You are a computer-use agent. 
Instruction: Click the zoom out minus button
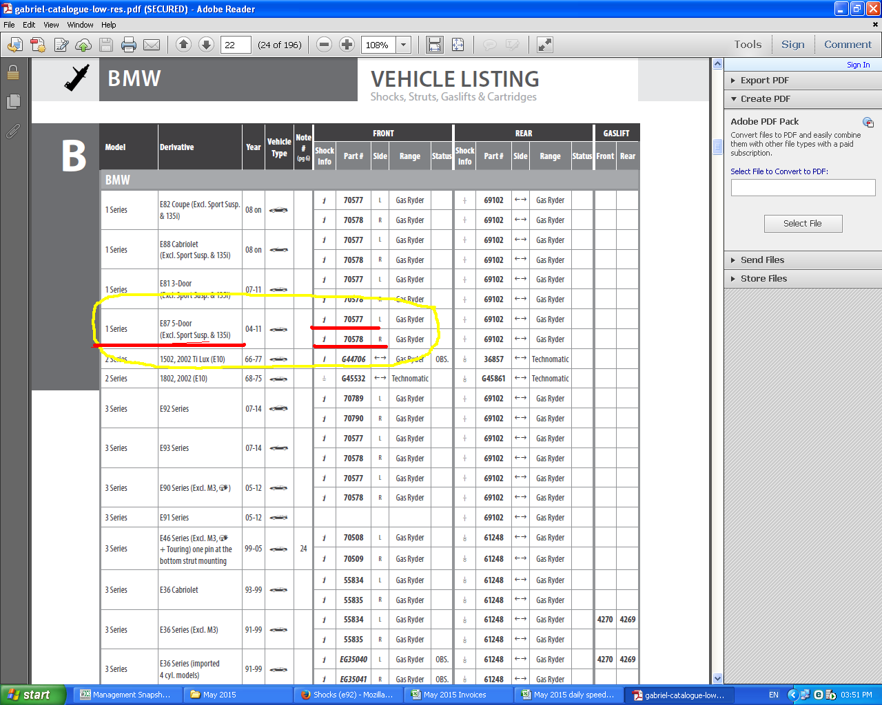coord(324,45)
